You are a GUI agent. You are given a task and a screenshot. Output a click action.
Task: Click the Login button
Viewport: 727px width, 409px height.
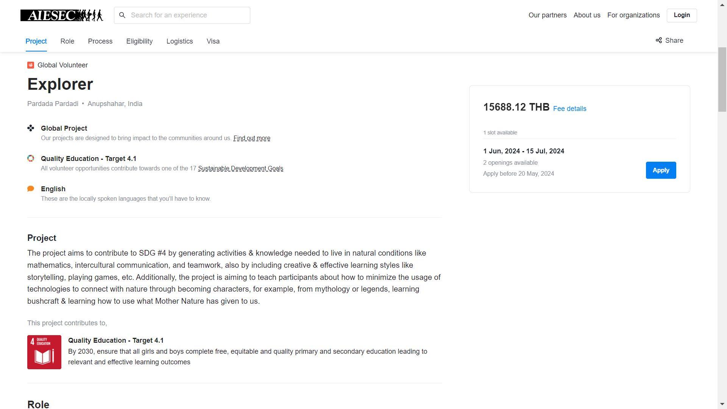(x=682, y=15)
